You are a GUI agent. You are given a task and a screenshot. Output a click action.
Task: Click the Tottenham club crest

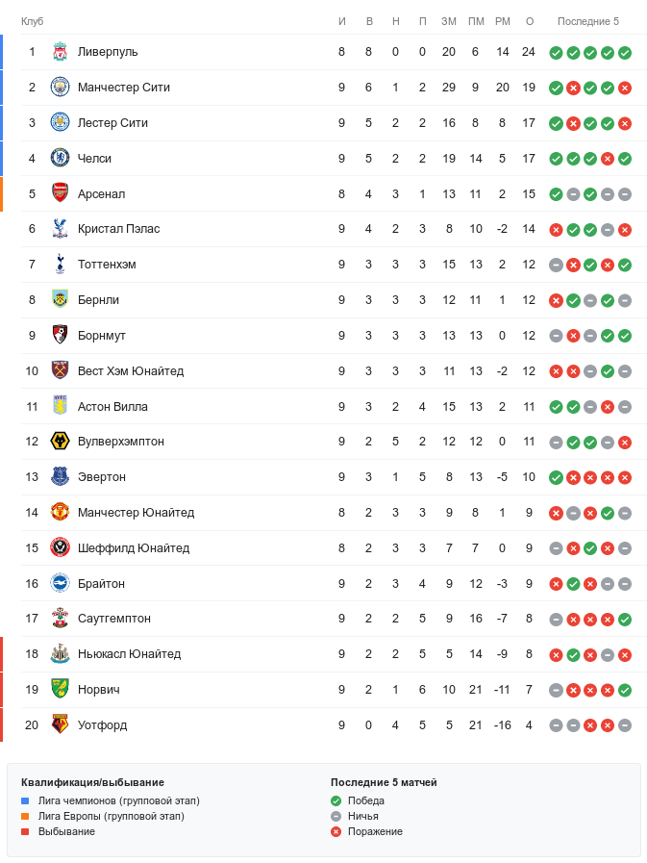(60, 265)
